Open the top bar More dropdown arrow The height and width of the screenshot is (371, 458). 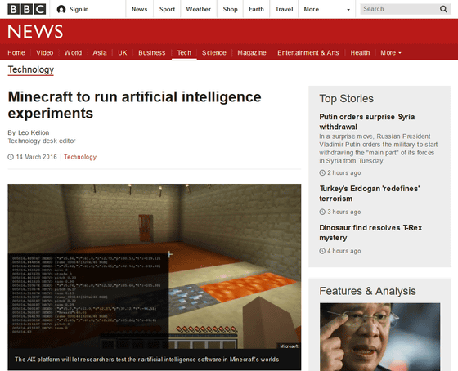point(348,10)
